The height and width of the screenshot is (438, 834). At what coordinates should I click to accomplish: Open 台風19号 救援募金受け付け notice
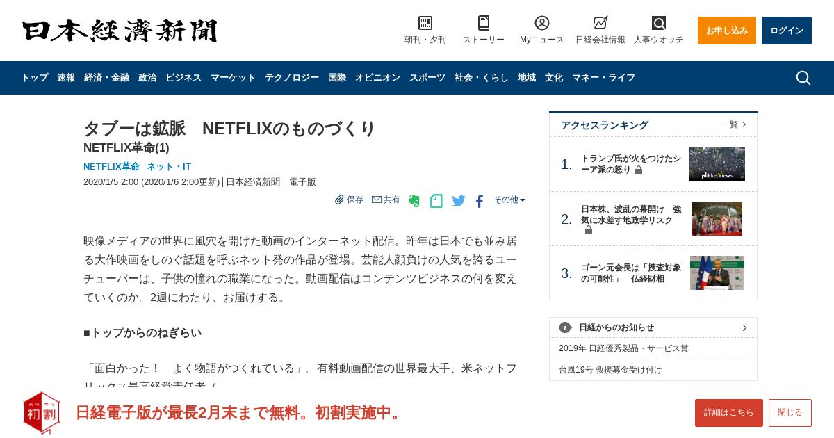click(x=610, y=370)
